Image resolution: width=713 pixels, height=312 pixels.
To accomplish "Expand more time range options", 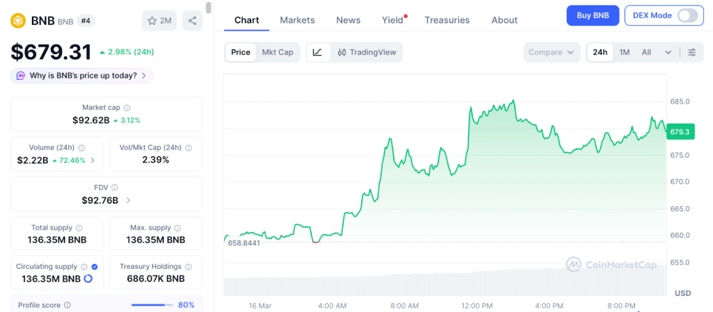I will tap(668, 52).
